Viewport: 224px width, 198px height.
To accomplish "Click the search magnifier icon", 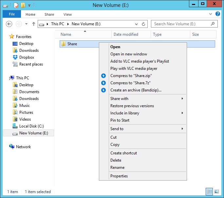I will (213, 24).
